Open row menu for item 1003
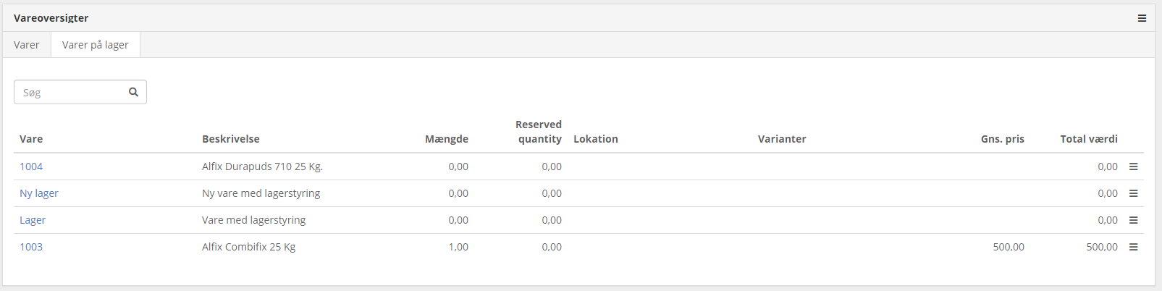 coord(1134,247)
